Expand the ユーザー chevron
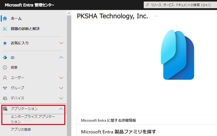This screenshot has width=217, height=136. [x=61, y=78]
